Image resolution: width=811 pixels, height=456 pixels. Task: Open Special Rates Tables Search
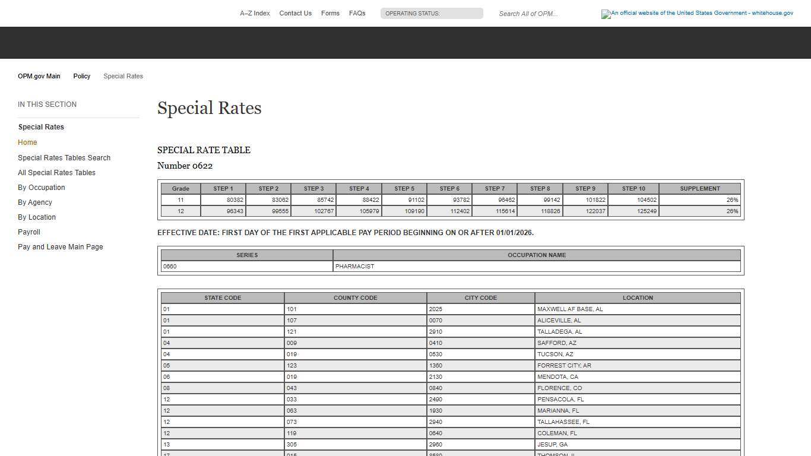[64, 157]
